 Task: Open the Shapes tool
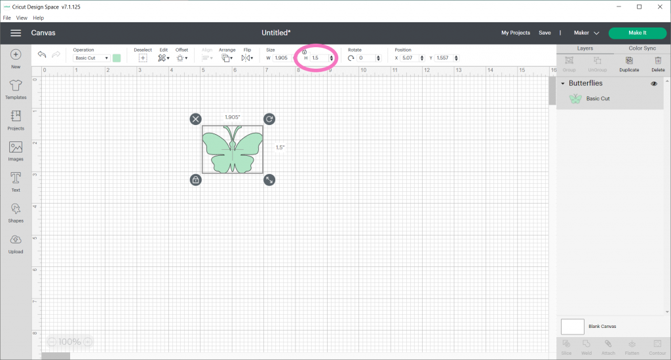16,213
